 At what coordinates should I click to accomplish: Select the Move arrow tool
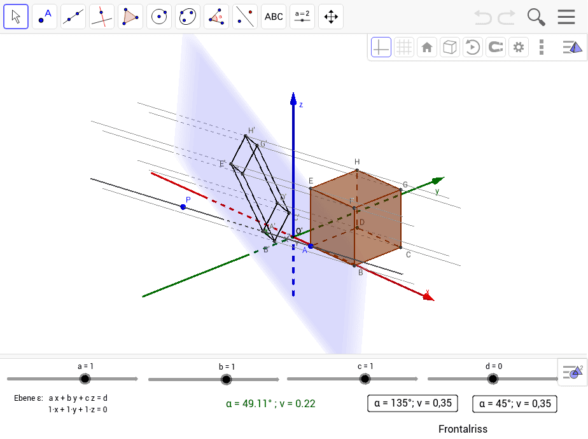tap(16, 17)
